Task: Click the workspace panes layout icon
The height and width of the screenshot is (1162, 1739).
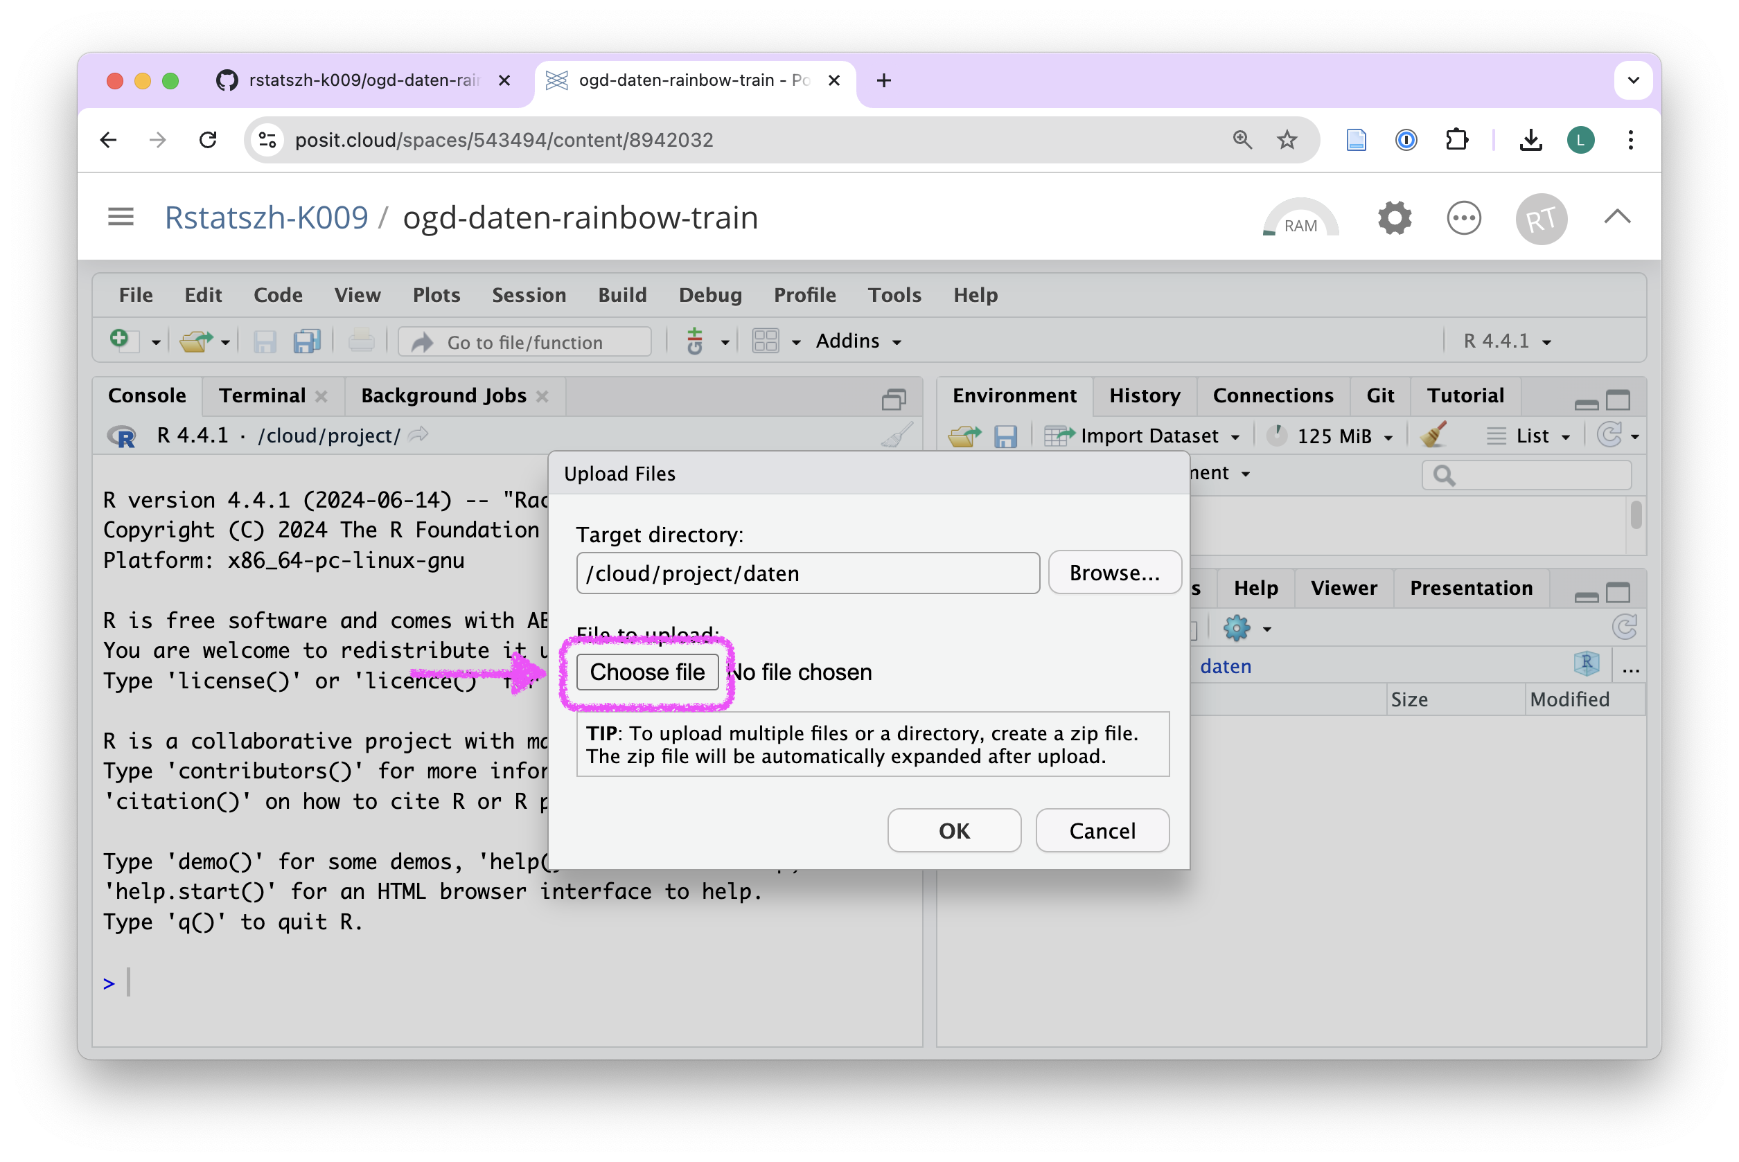Action: (766, 341)
